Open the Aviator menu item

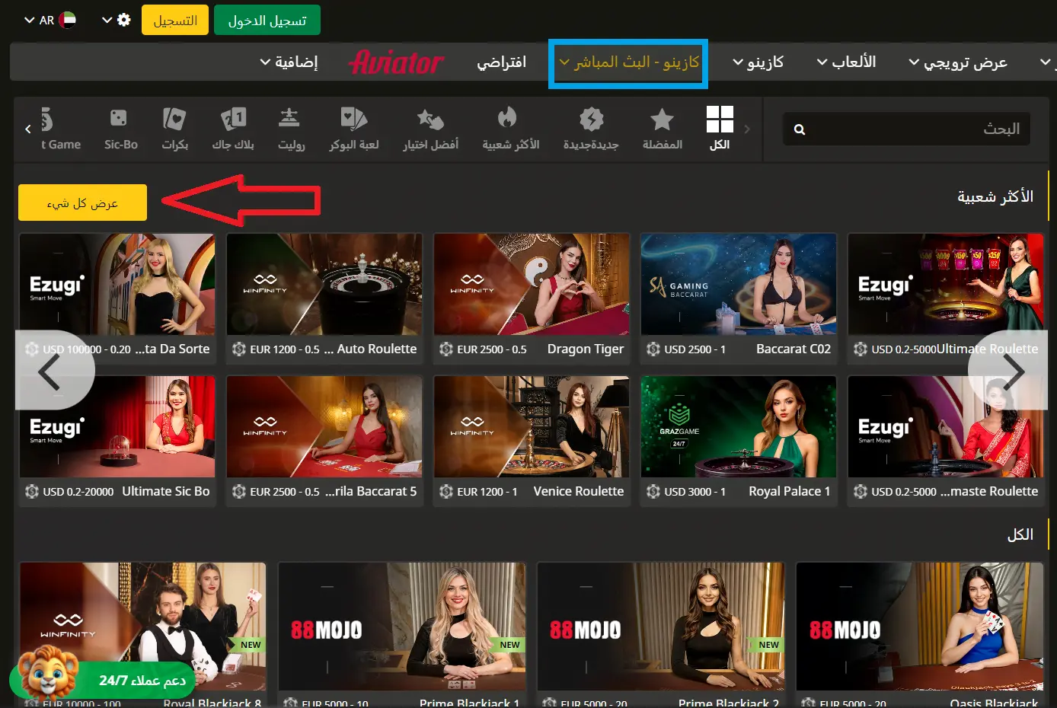[x=396, y=62]
